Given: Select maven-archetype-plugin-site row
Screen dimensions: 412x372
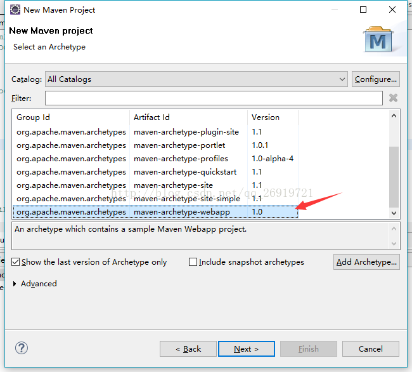Looking at the screenshot, I should point(155,132).
